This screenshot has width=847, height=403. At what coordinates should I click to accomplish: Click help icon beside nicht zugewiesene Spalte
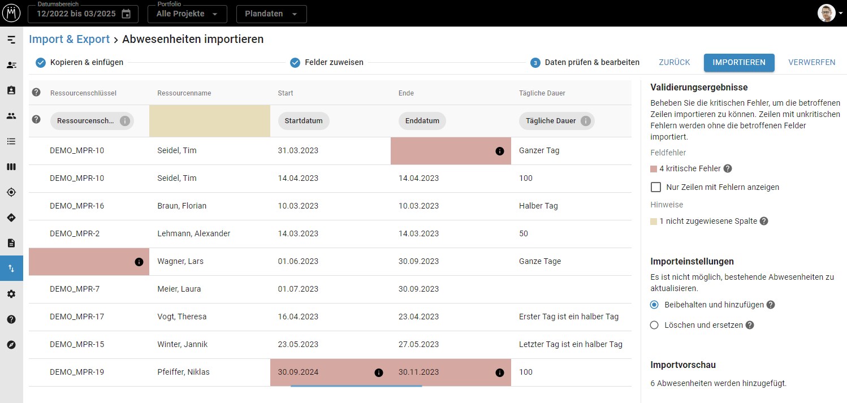click(764, 221)
